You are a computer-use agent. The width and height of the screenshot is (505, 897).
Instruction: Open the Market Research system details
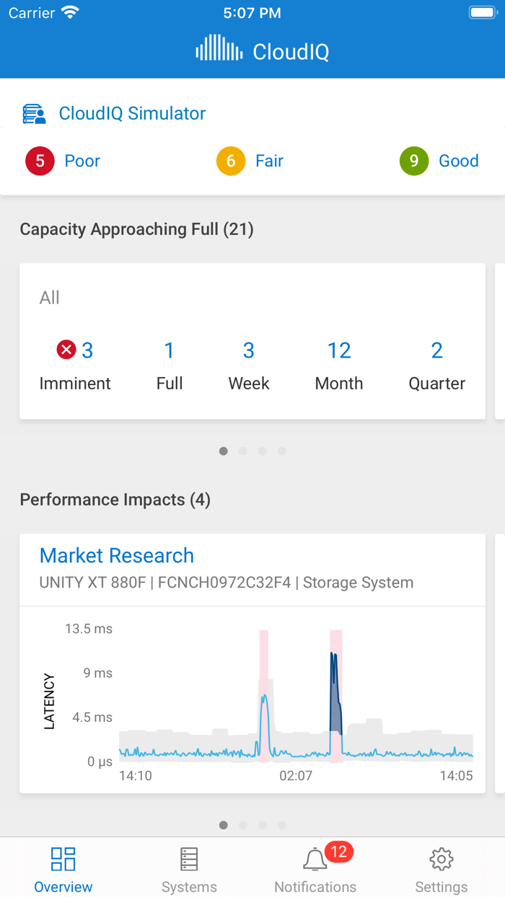117,555
